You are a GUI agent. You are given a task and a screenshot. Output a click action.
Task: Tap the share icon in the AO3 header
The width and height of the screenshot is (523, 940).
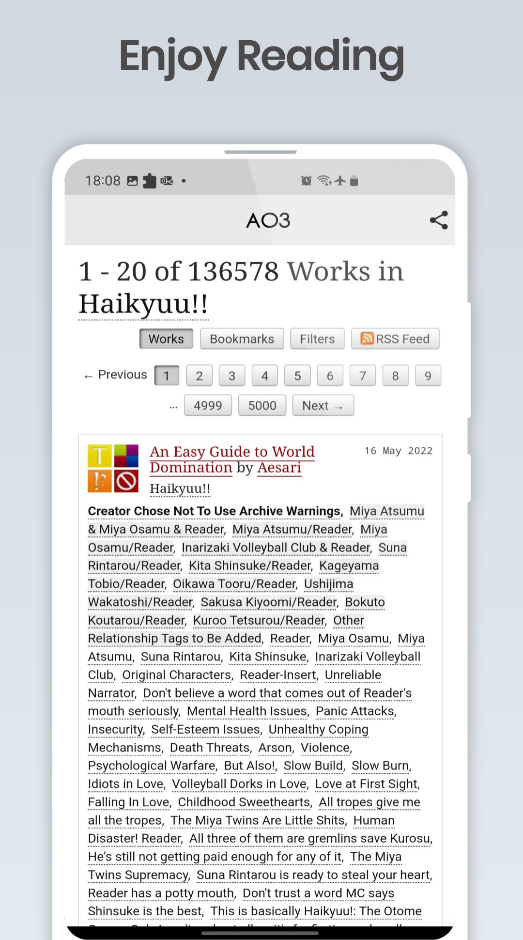(x=439, y=220)
